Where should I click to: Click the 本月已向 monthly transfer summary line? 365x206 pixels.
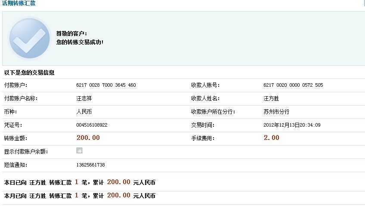point(80,196)
